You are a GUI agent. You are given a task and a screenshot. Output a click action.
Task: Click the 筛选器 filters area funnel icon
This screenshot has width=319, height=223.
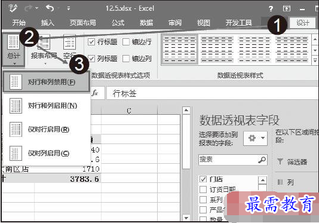click(280, 161)
